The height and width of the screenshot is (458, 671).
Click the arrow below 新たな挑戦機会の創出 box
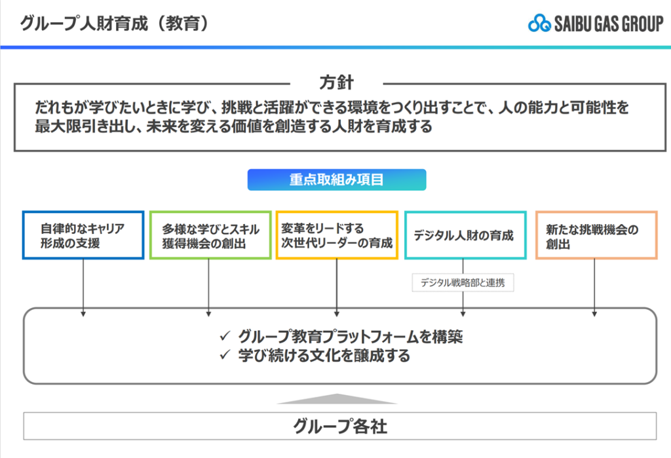594,287
